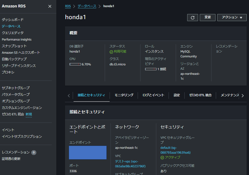Image resolution: width=249 pixels, height=175 pixels.
Task: Click the recommendation count badge 0
Action: point(34,152)
